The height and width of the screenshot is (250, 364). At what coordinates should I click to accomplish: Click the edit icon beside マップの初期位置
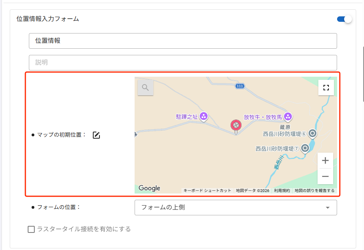(x=96, y=135)
